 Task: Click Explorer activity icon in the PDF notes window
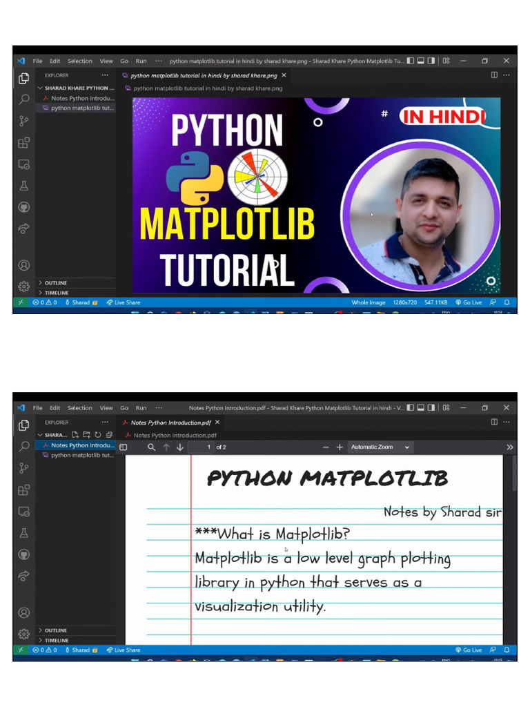[24, 425]
